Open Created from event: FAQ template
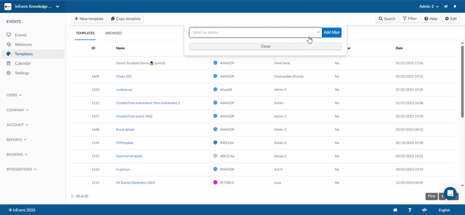 134,116
